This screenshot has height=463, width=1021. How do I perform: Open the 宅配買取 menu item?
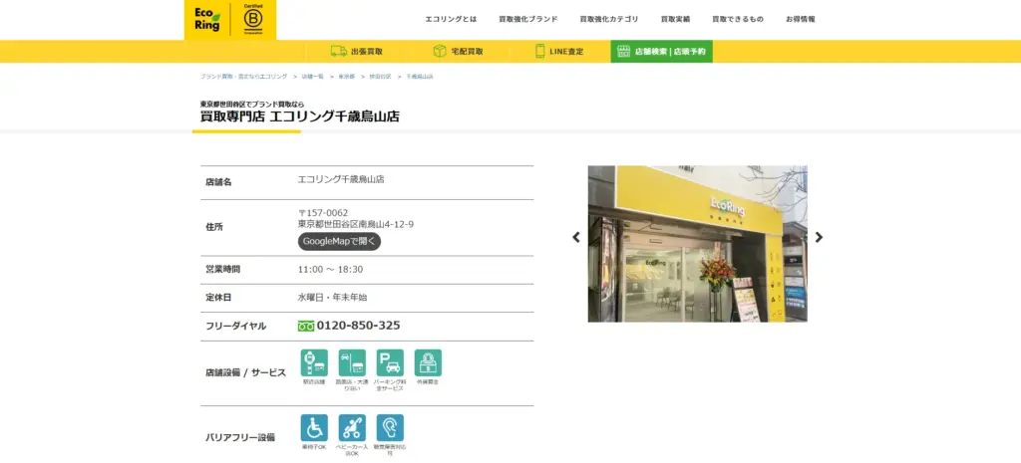click(x=458, y=51)
